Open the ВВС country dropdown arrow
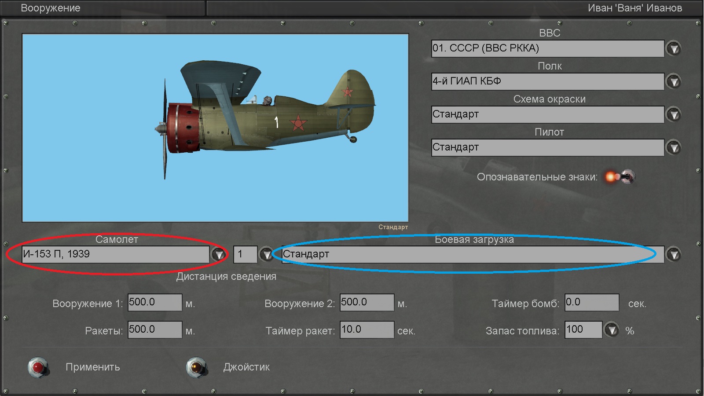Image resolution: width=704 pixels, height=396 pixels. pos(673,48)
